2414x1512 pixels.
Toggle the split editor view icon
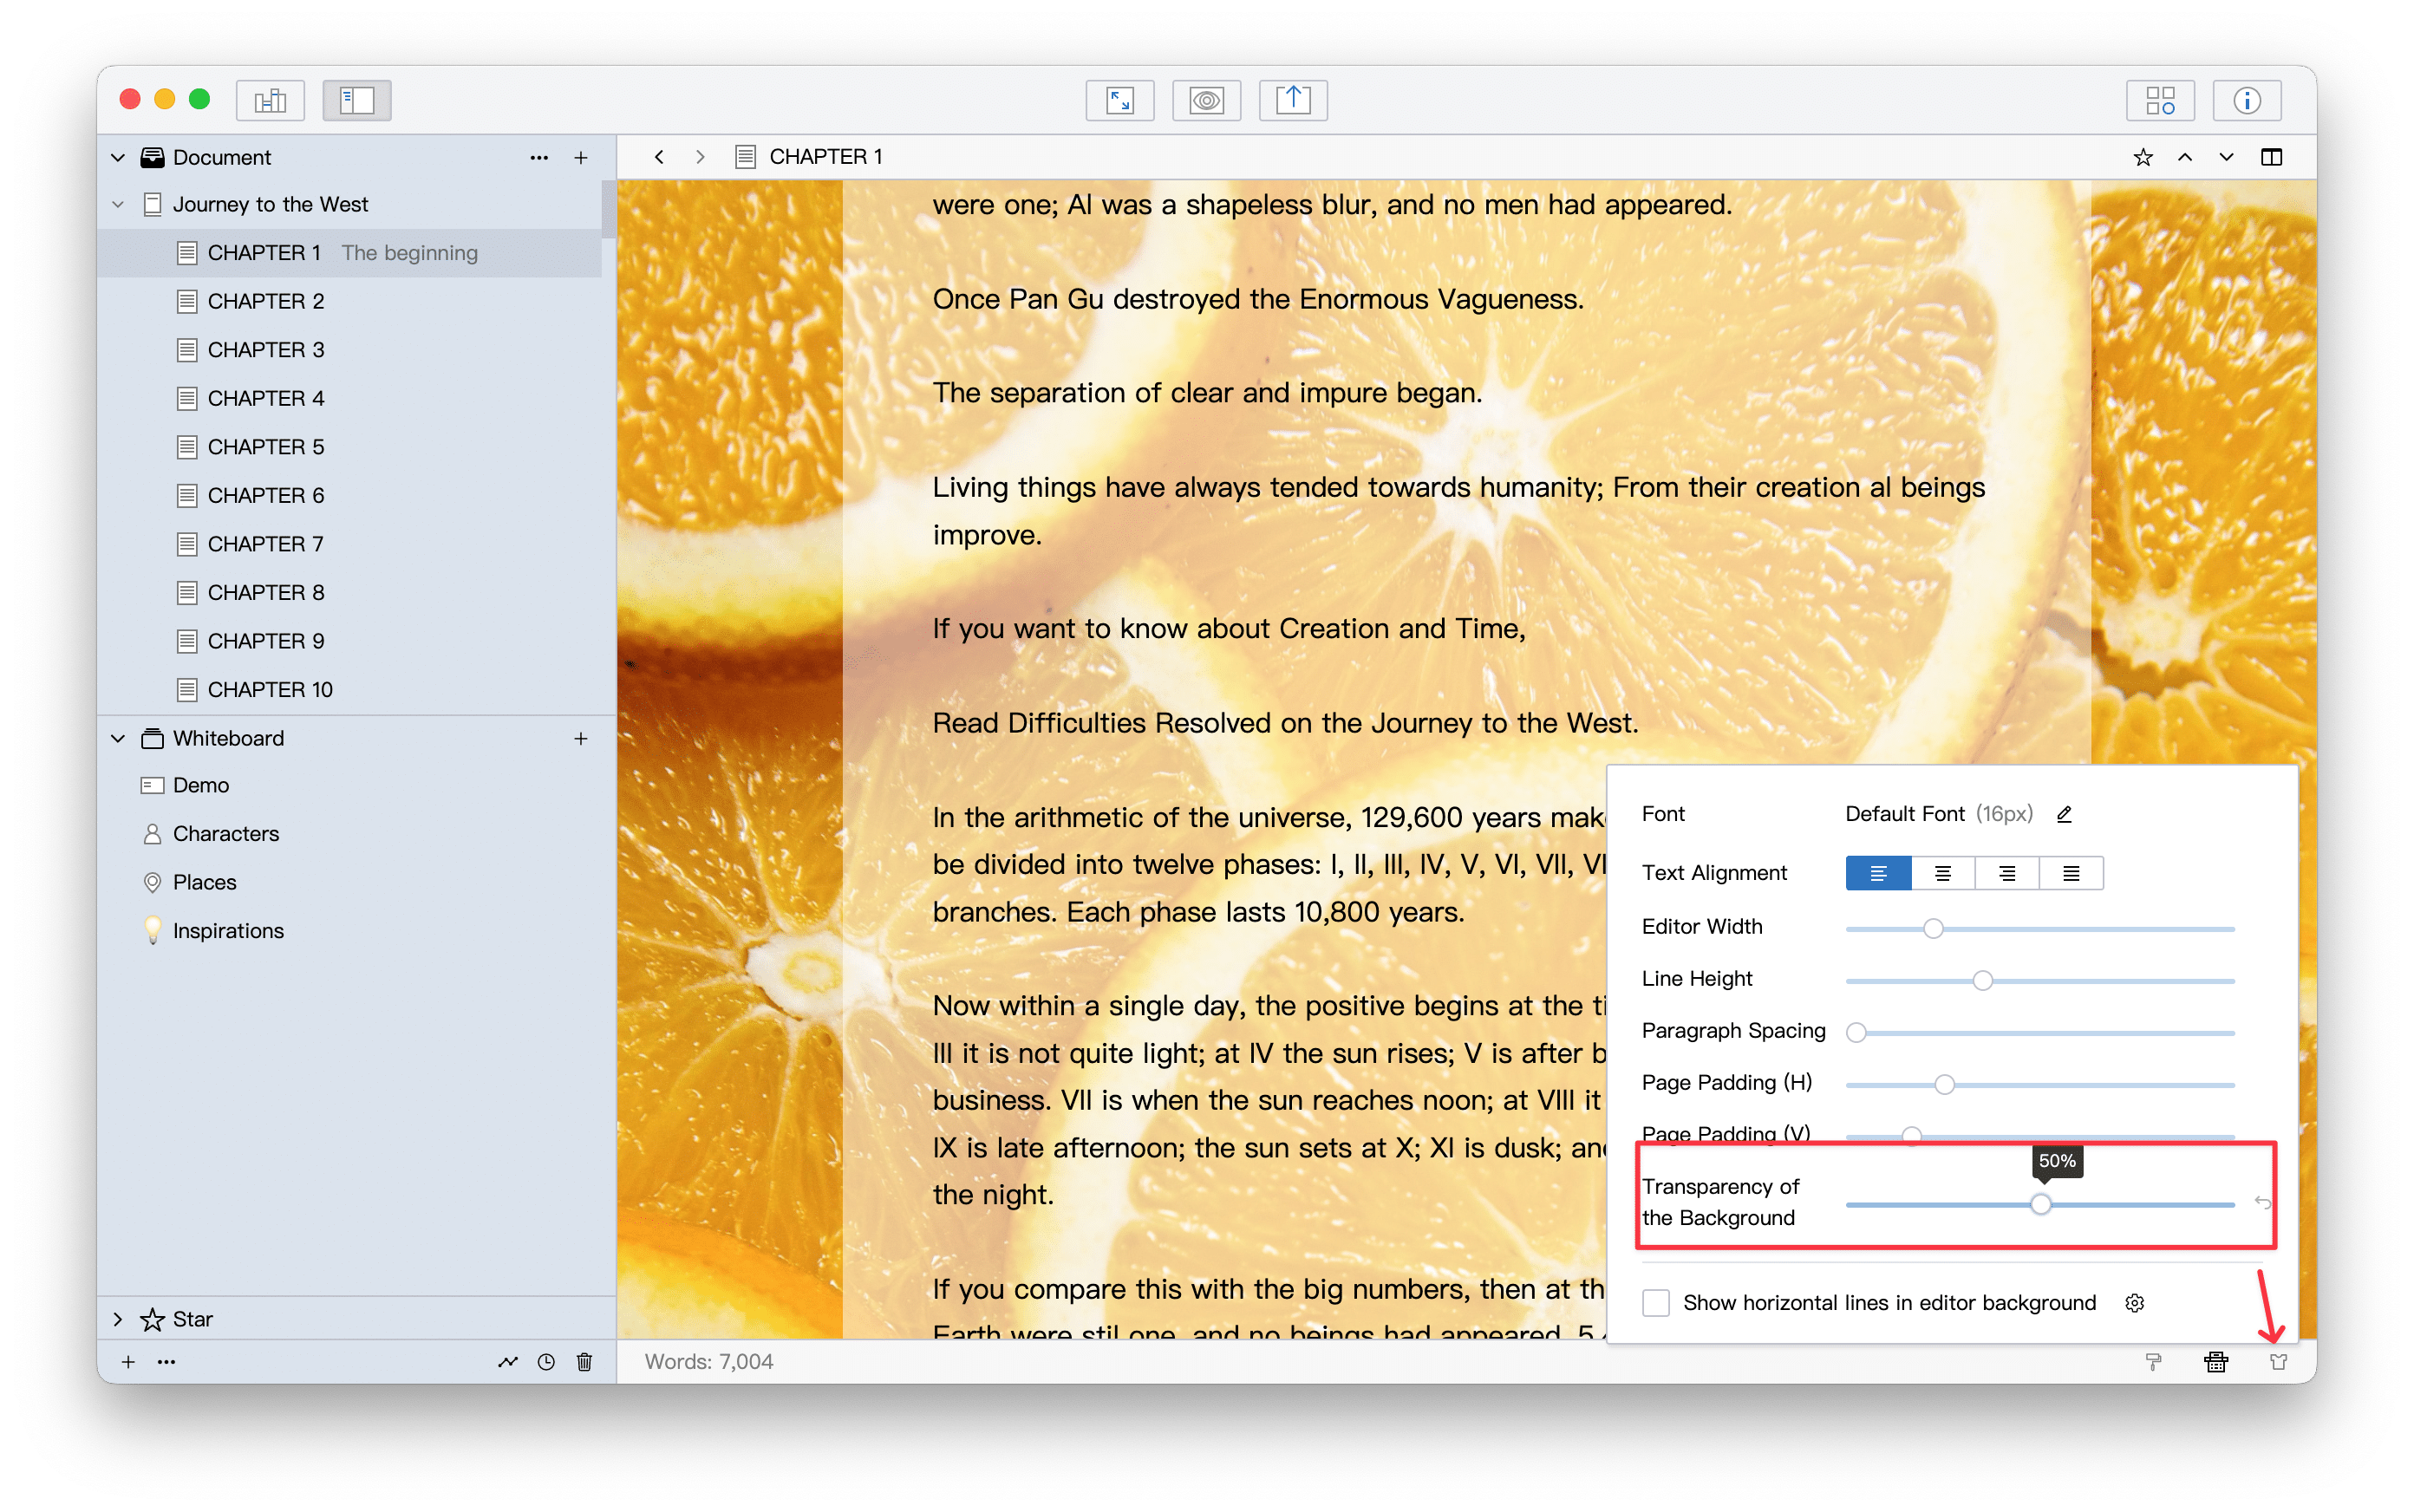pos(2271,157)
